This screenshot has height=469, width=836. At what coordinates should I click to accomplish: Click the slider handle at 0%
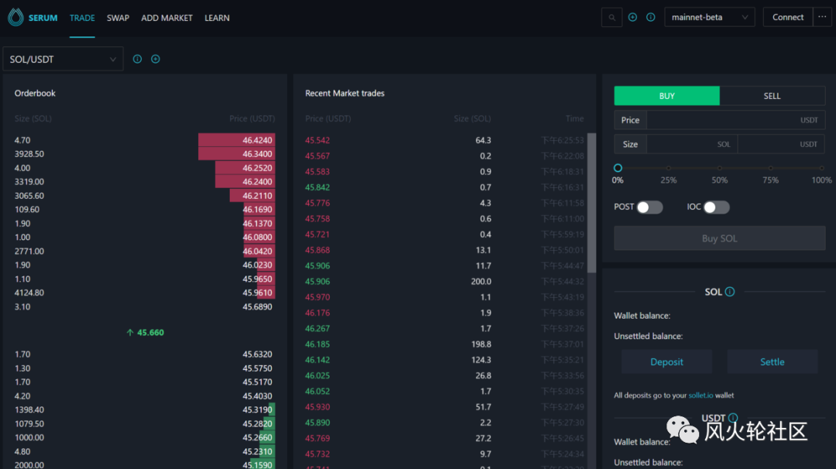(618, 168)
